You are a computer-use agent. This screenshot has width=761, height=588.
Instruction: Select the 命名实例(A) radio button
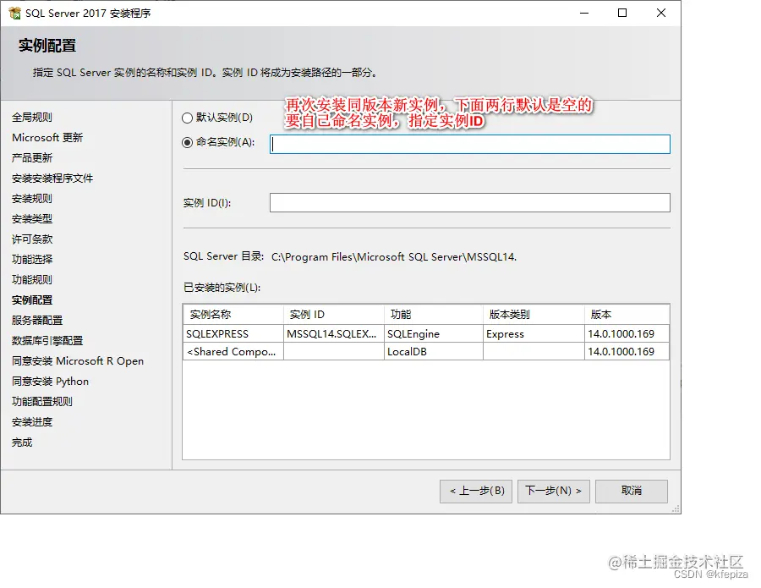coord(189,144)
